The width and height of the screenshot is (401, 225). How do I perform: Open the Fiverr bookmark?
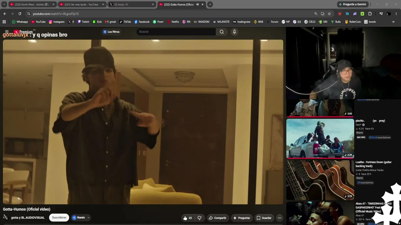tap(158, 22)
